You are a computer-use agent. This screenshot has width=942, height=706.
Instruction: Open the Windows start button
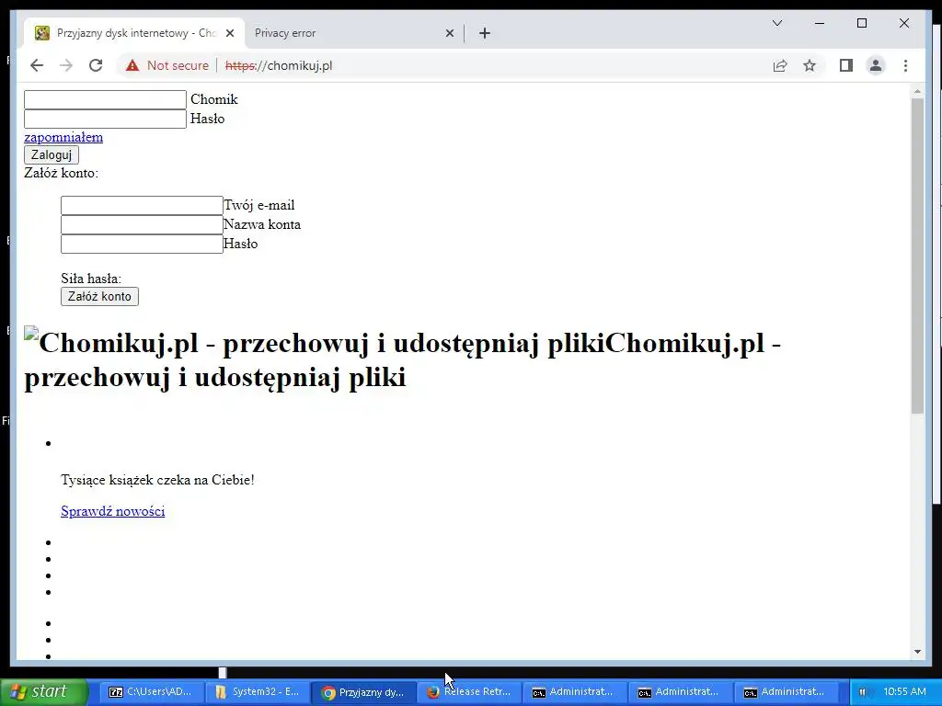click(44, 691)
